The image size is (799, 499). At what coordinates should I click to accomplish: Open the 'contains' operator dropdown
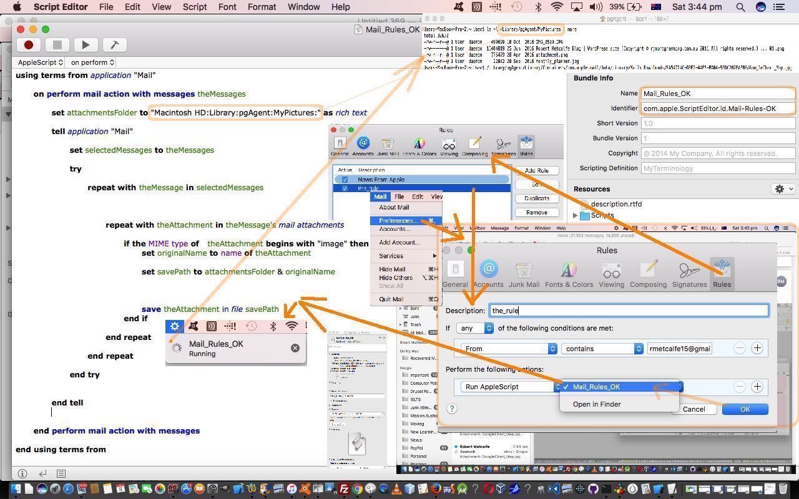tap(602, 349)
